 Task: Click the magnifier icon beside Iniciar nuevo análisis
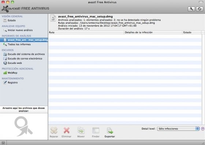(5, 30)
